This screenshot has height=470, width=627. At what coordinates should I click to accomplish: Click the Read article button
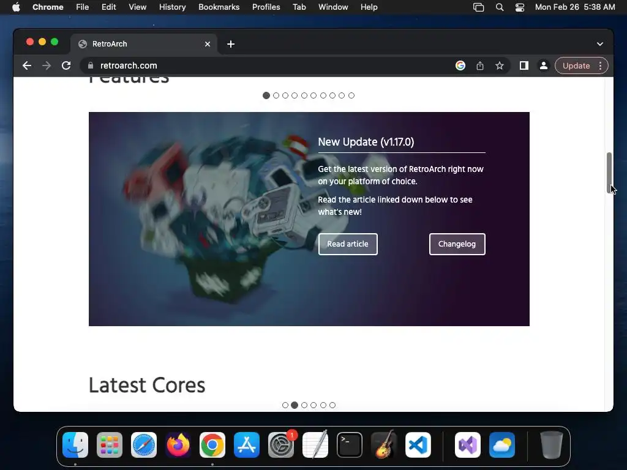[348, 244]
